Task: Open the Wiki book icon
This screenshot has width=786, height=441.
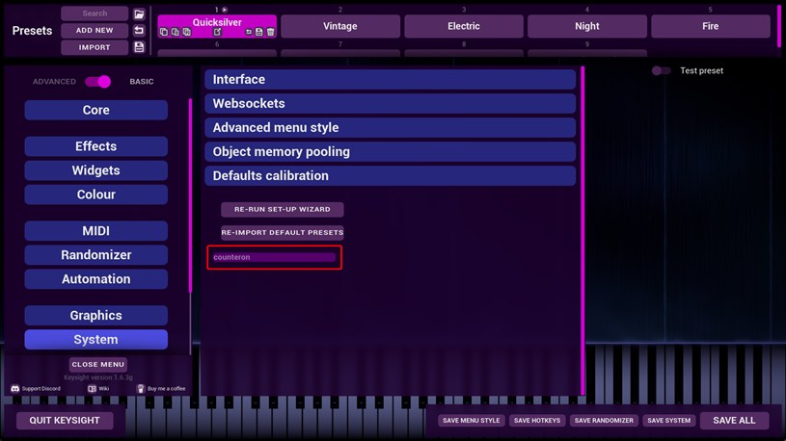Action: point(92,388)
